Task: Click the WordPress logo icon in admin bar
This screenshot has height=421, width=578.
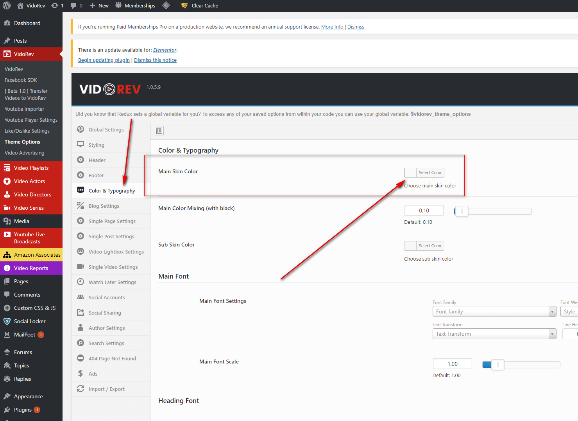Action: (7, 5)
